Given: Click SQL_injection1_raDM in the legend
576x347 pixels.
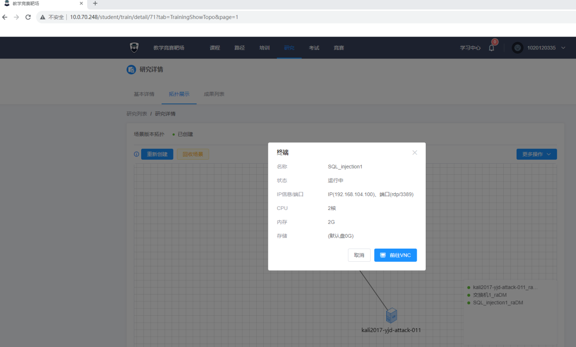Looking at the screenshot, I should [x=498, y=303].
